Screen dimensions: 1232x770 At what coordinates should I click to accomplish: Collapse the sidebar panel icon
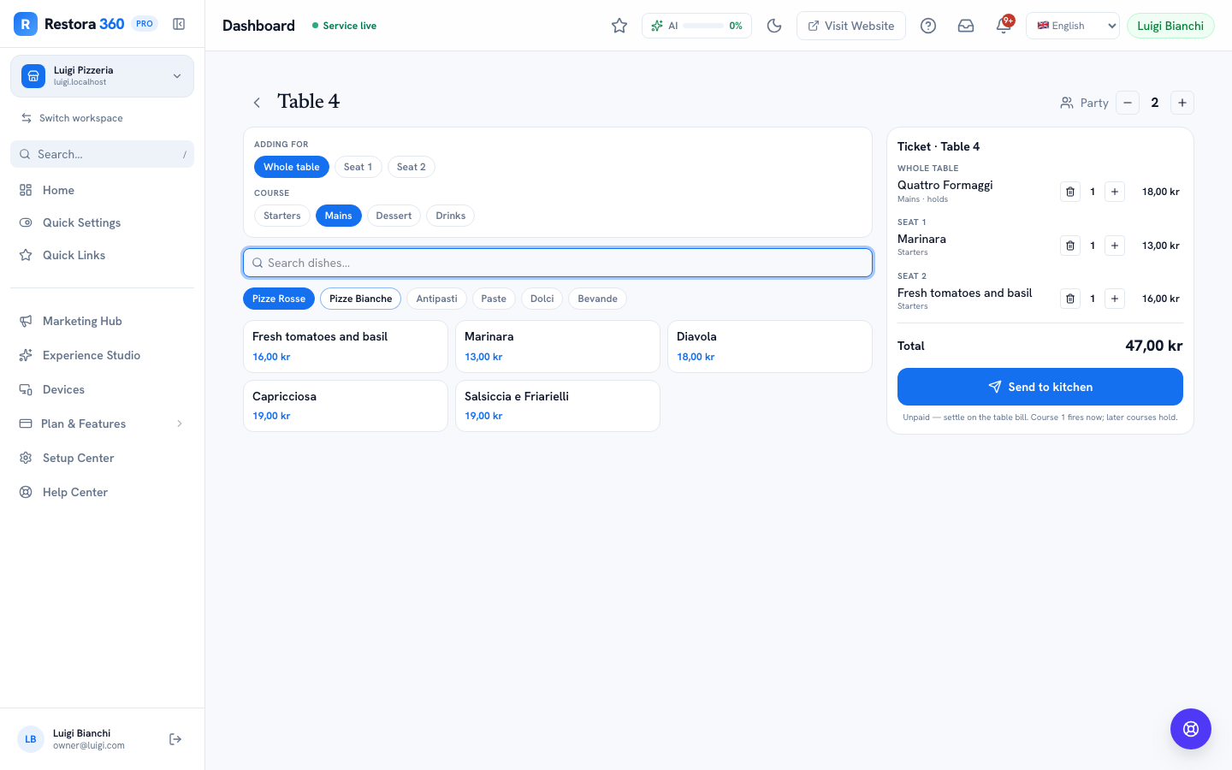point(179,24)
